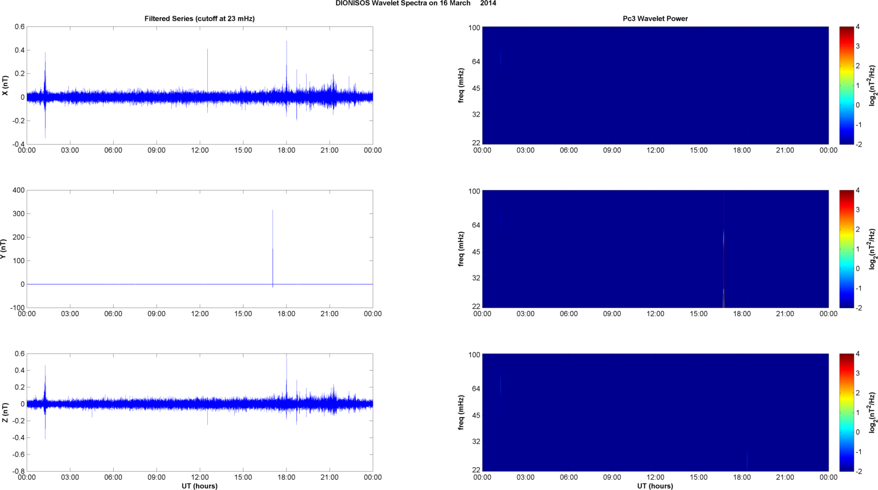878x490 pixels.
Task: Click 'freq (mHz)' label of the Z wavelet spectrogram
Action: (461, 413)
